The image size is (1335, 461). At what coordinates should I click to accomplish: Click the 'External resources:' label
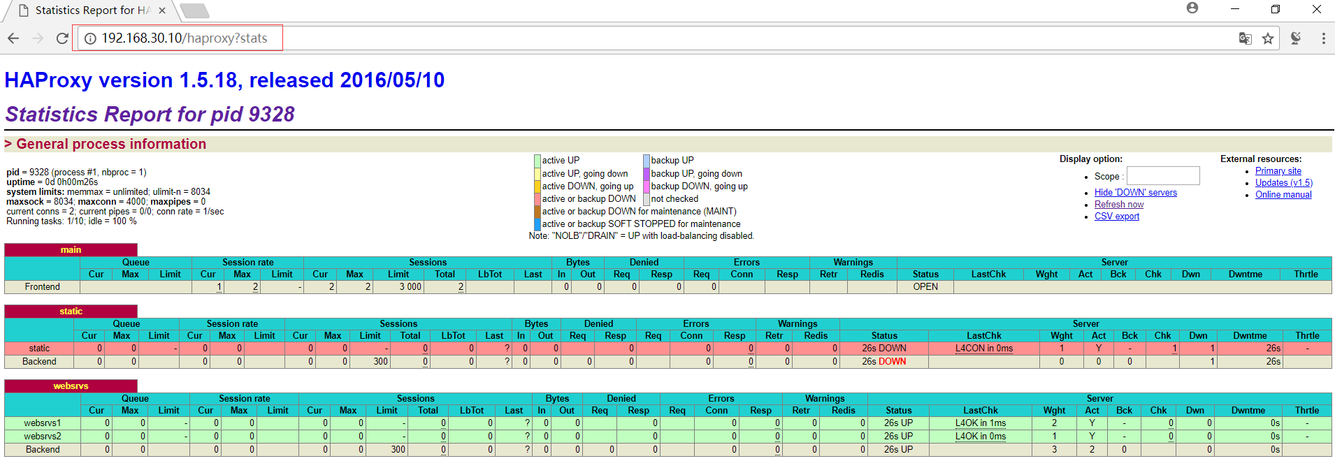1261,159
